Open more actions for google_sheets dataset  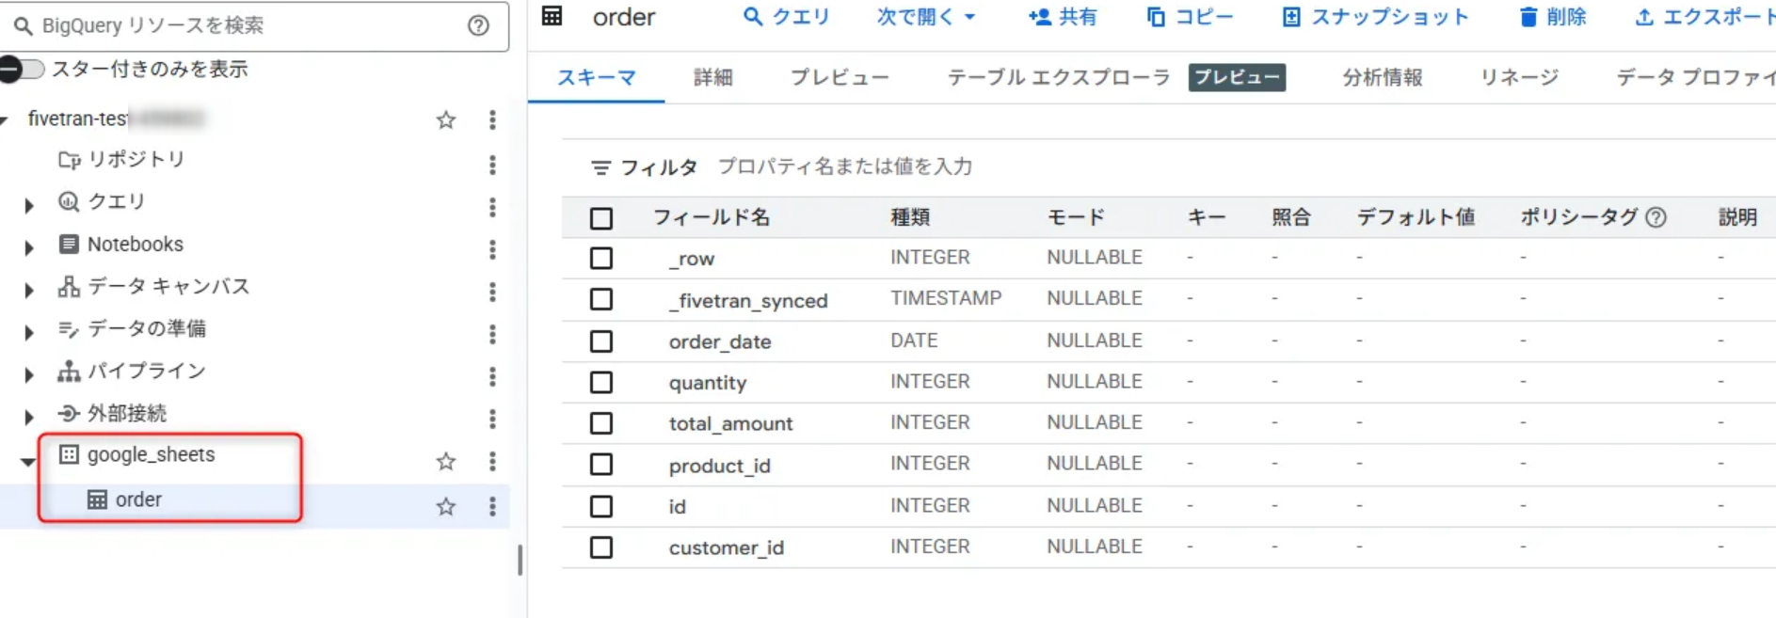[x=492, y=461]
